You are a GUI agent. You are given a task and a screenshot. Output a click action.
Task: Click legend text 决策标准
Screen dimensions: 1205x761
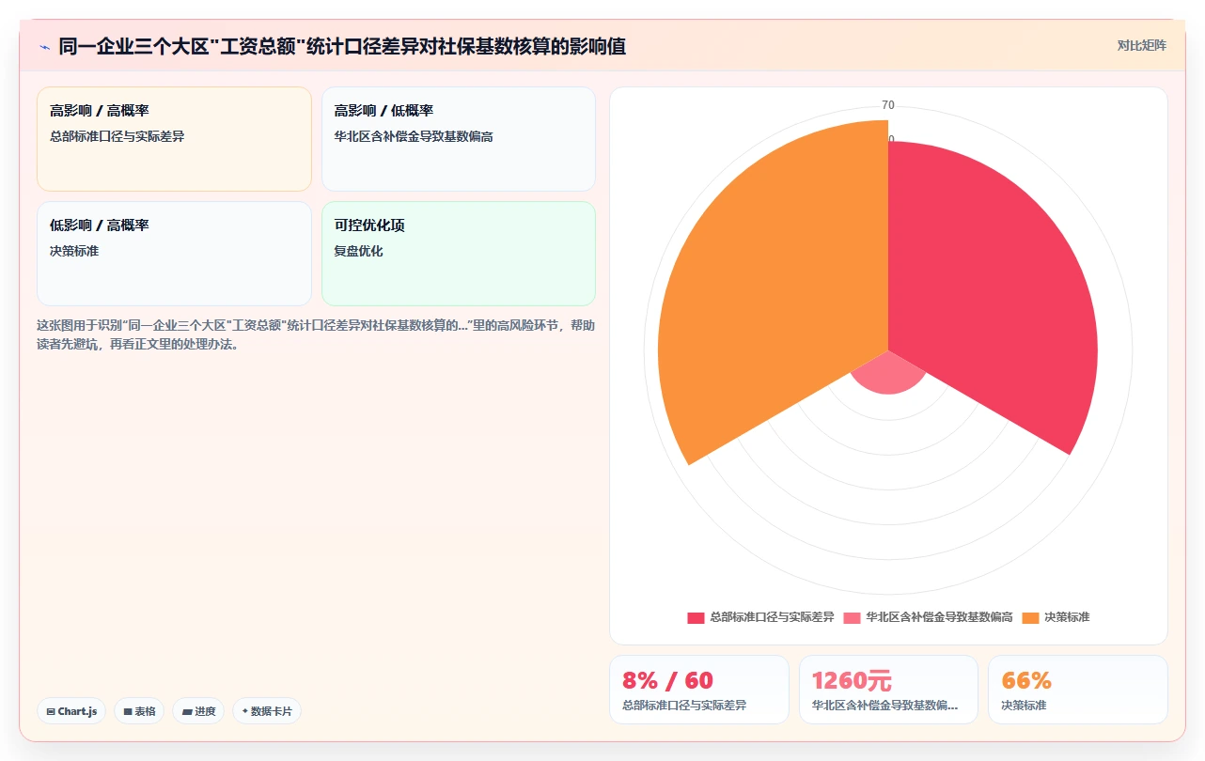(x=1067, y=617)
